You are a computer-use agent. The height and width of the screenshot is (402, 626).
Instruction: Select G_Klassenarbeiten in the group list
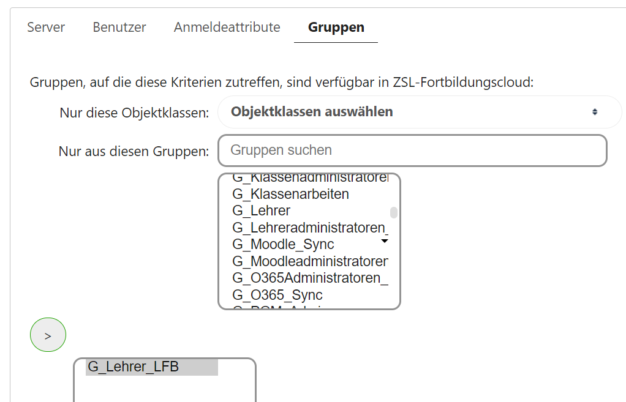(291, 195)
